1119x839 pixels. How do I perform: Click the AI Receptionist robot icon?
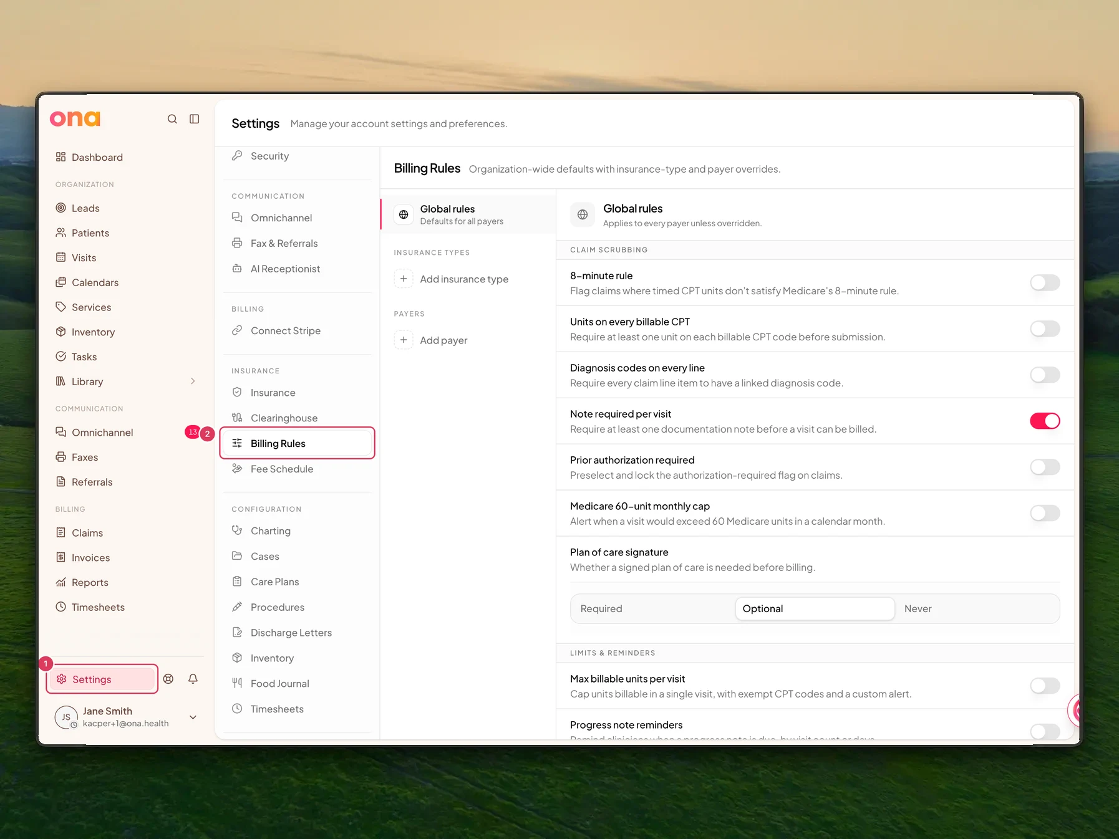click(x=237, y=269)
